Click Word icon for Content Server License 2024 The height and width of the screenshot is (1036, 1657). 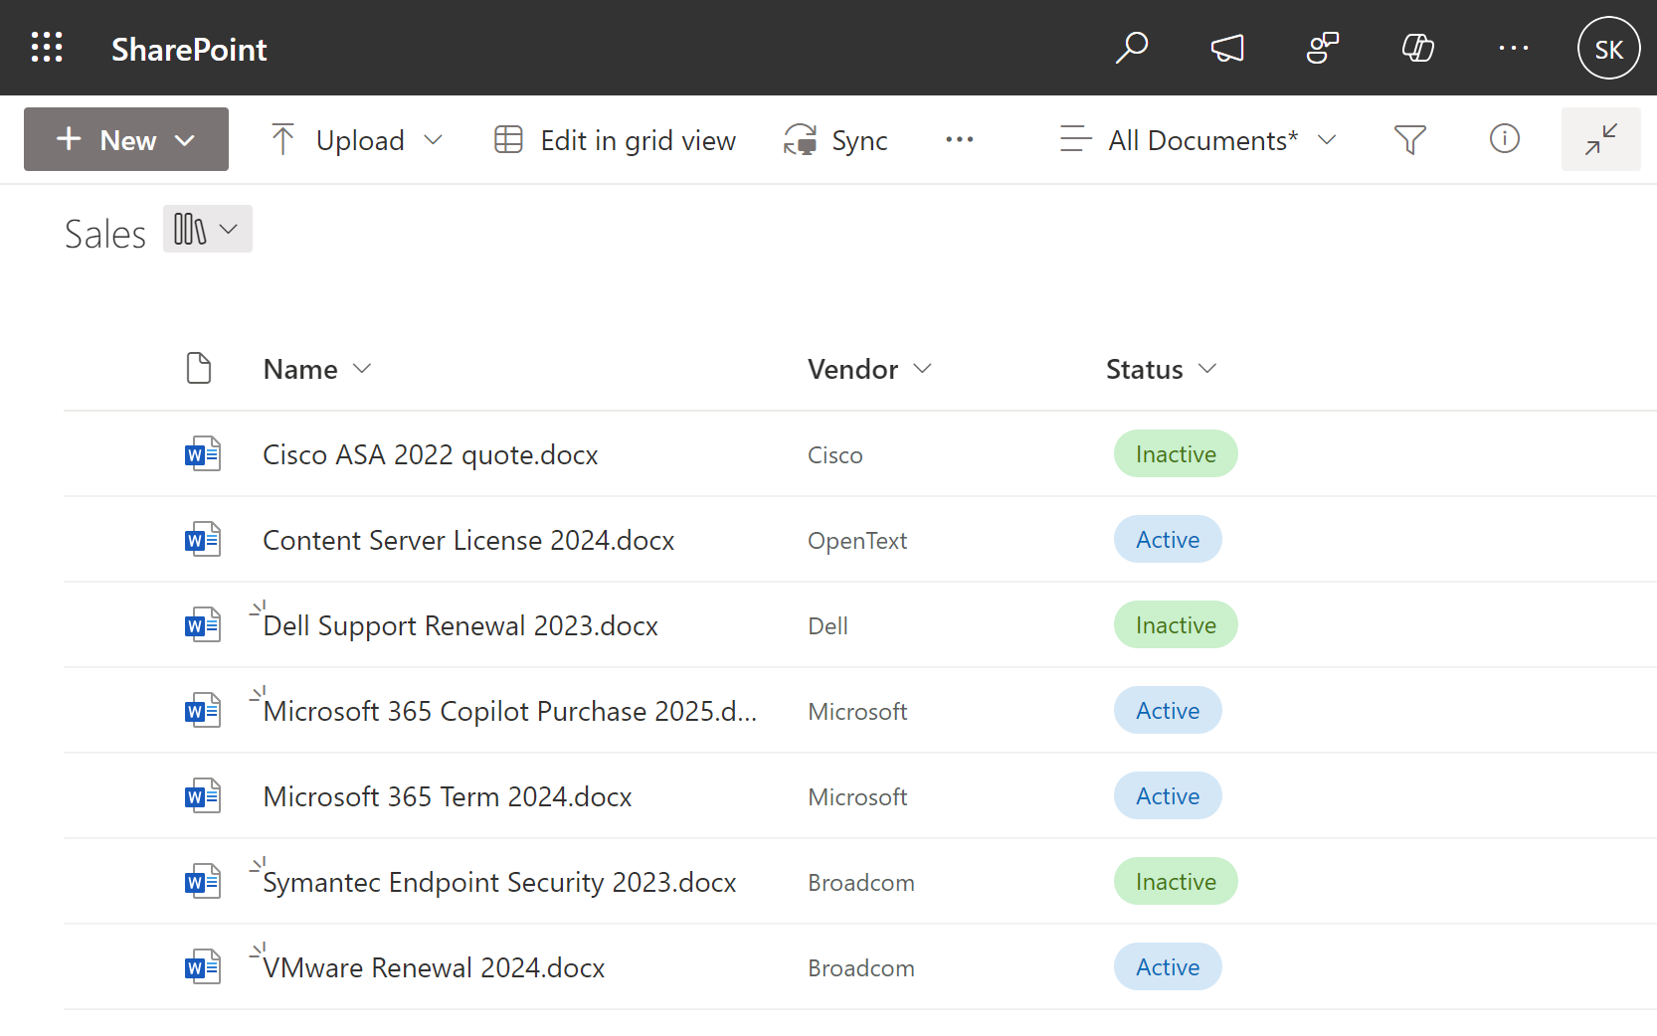pos(203,540)
